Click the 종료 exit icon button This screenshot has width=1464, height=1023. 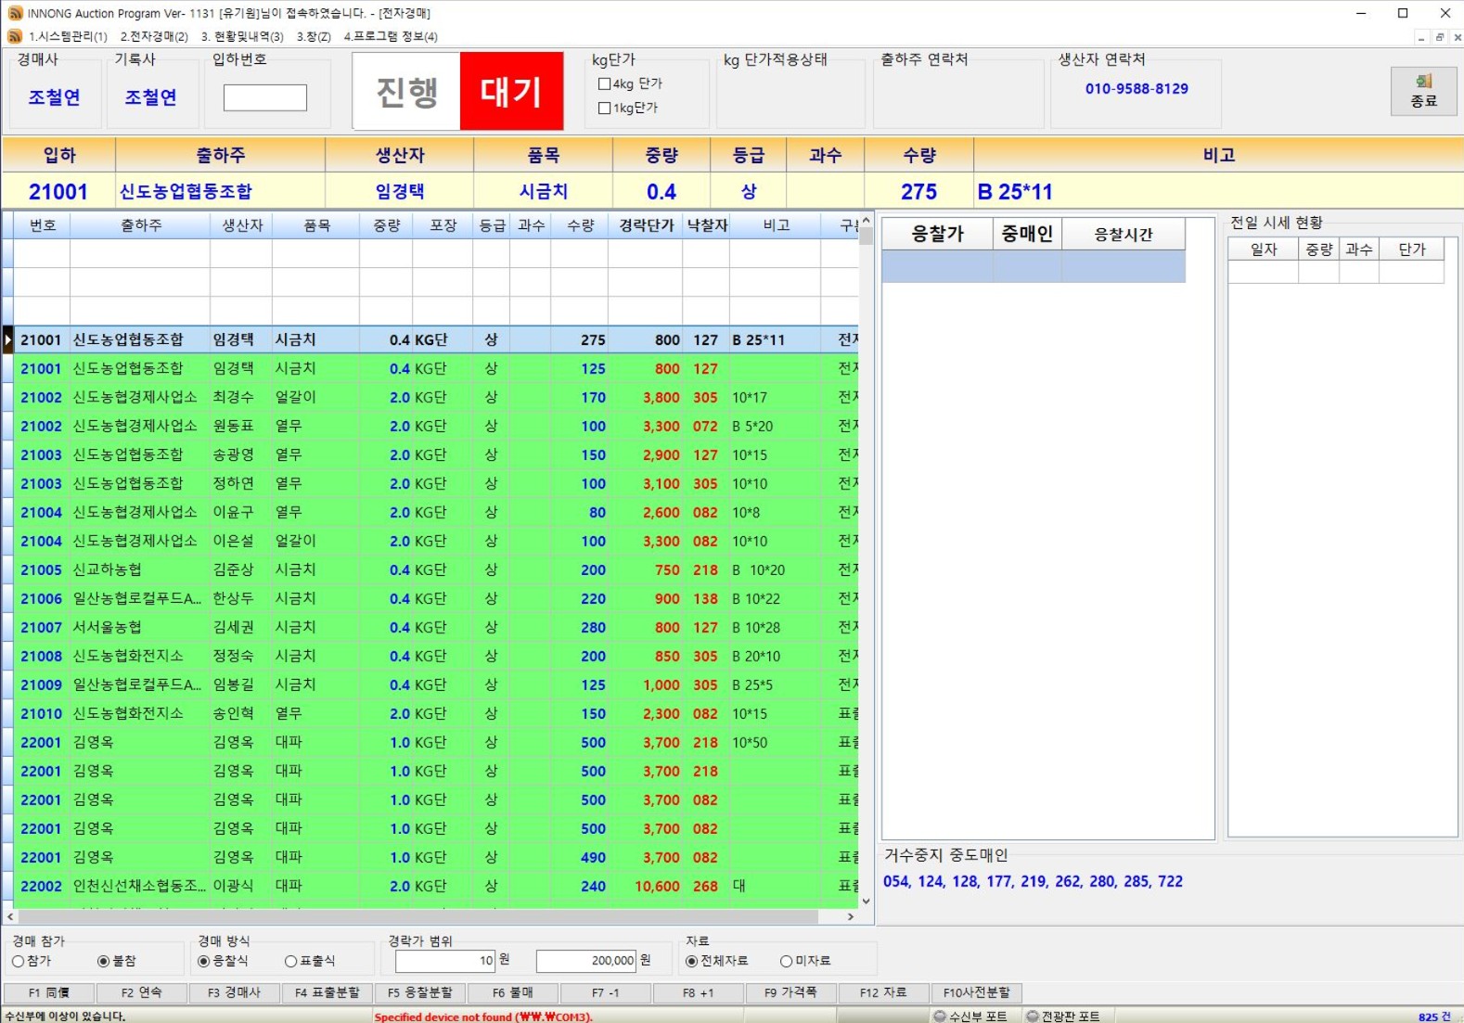(1423, 91)
